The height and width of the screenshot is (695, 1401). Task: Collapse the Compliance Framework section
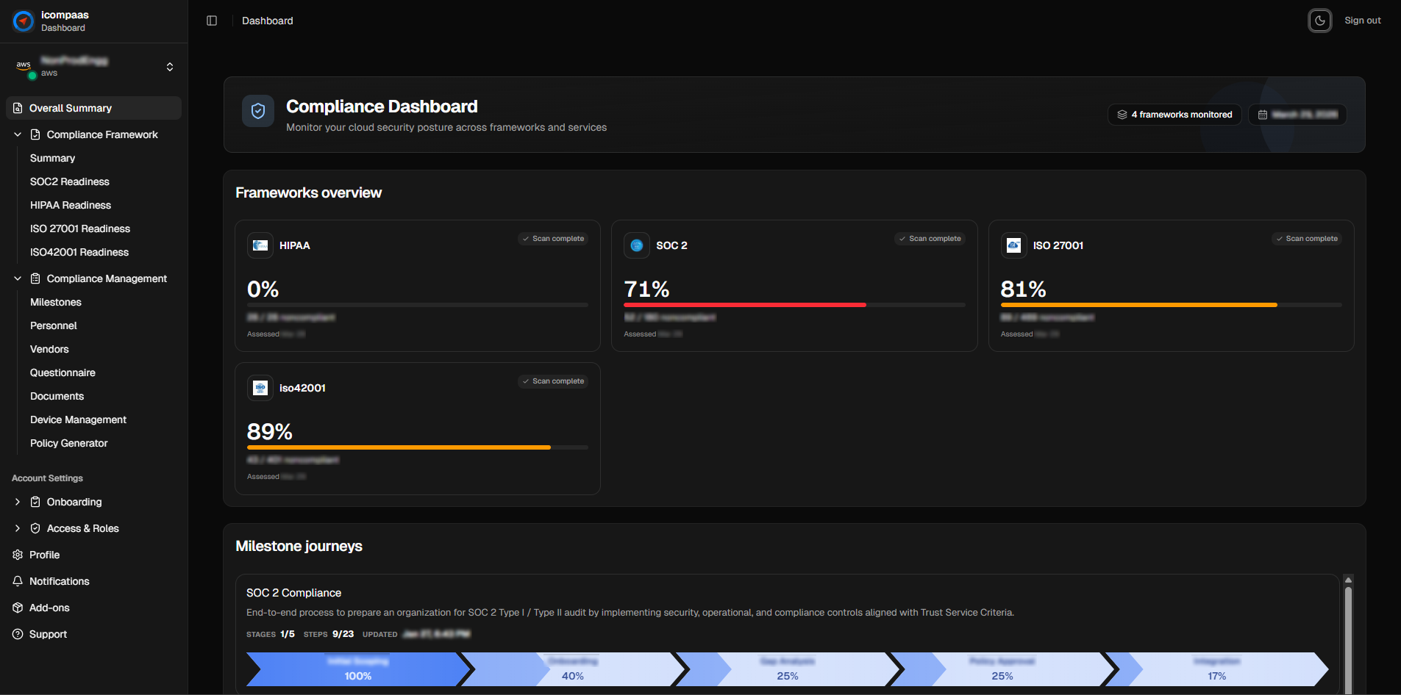18,134
